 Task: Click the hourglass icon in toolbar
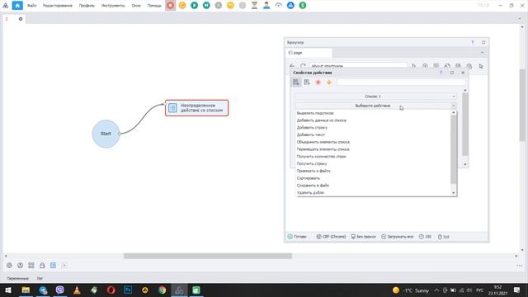click(x=255, y=6)
